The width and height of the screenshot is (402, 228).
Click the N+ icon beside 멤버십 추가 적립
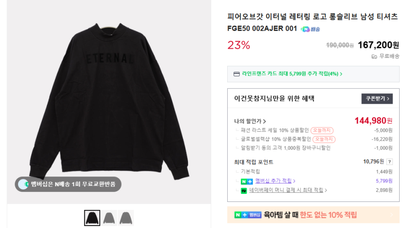(246, 181)
